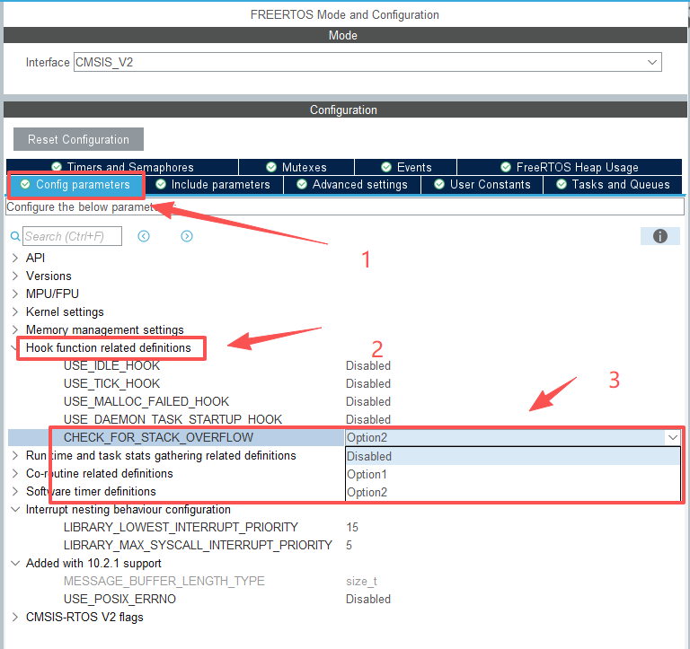Select the USE_IDLE_HOOK parameter row
This screenshot has height=649, width=690.
click(111, 366)
